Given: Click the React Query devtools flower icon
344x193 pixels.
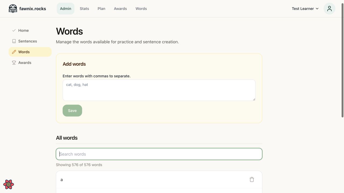Looking at the screenshot, I should tap(9, 184).
